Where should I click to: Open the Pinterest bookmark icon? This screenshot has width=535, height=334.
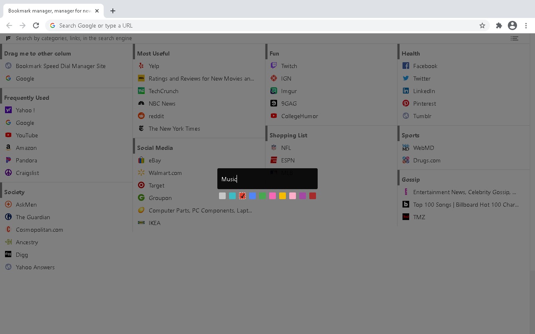[x=406, y=104]
